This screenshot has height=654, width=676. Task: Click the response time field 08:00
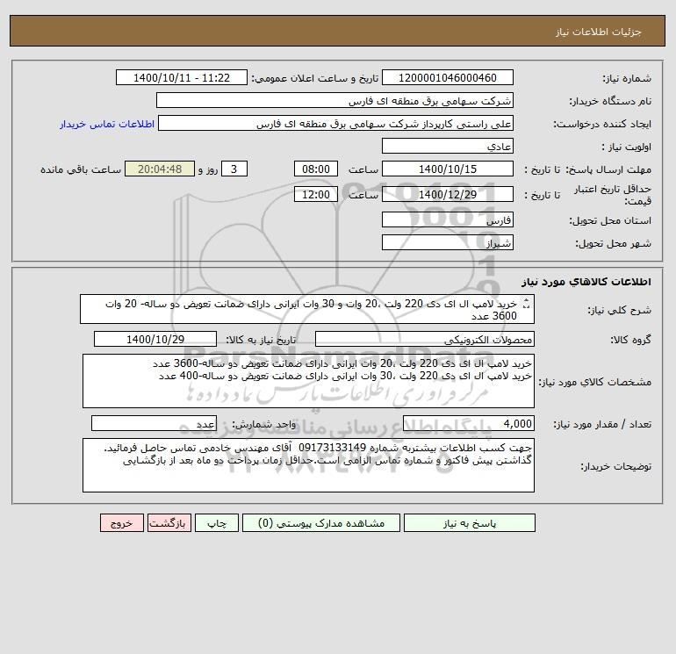tap(315, 169)
